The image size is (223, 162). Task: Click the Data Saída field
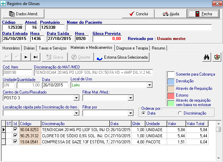coord(59,39)
